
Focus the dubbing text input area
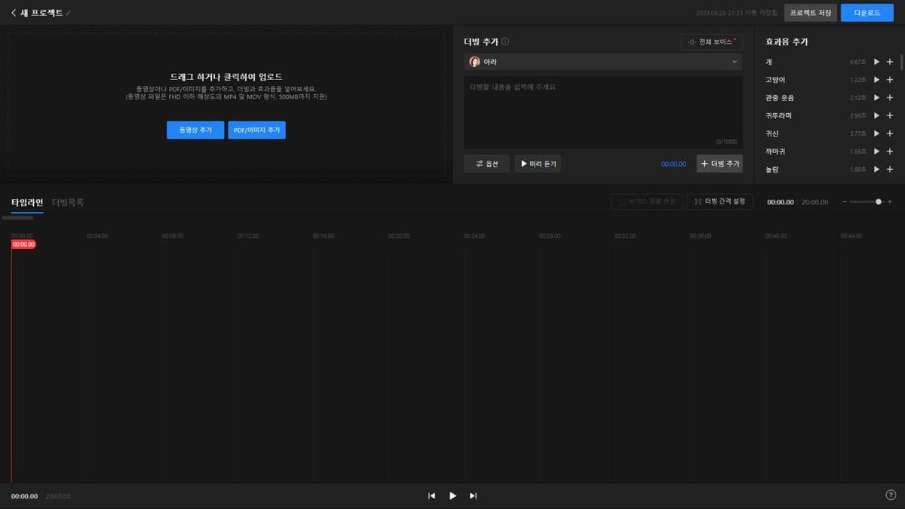pos(603,112)
